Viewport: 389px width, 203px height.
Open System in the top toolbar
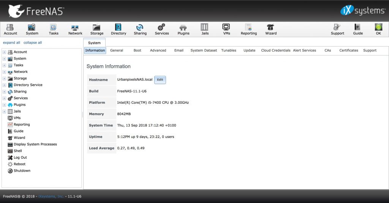coord(32,30)
